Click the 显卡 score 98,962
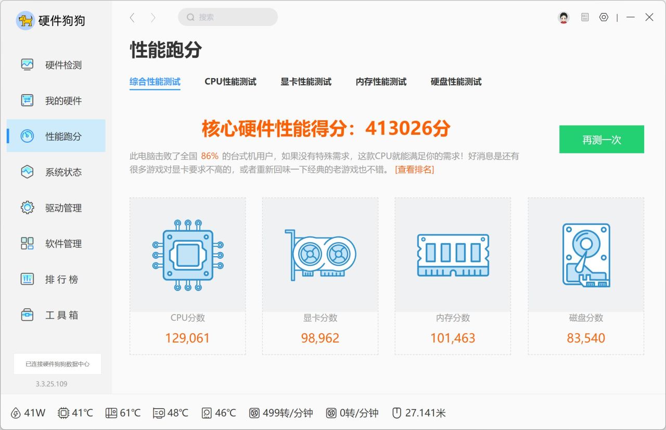Viewport: 666px width, 430px height. coord(320,338)
